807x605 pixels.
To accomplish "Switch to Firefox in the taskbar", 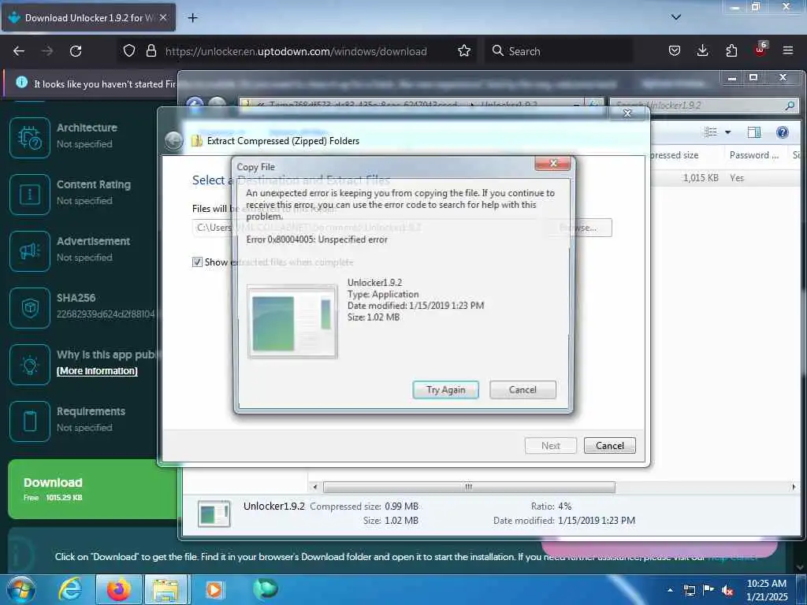I will point(118,589).
